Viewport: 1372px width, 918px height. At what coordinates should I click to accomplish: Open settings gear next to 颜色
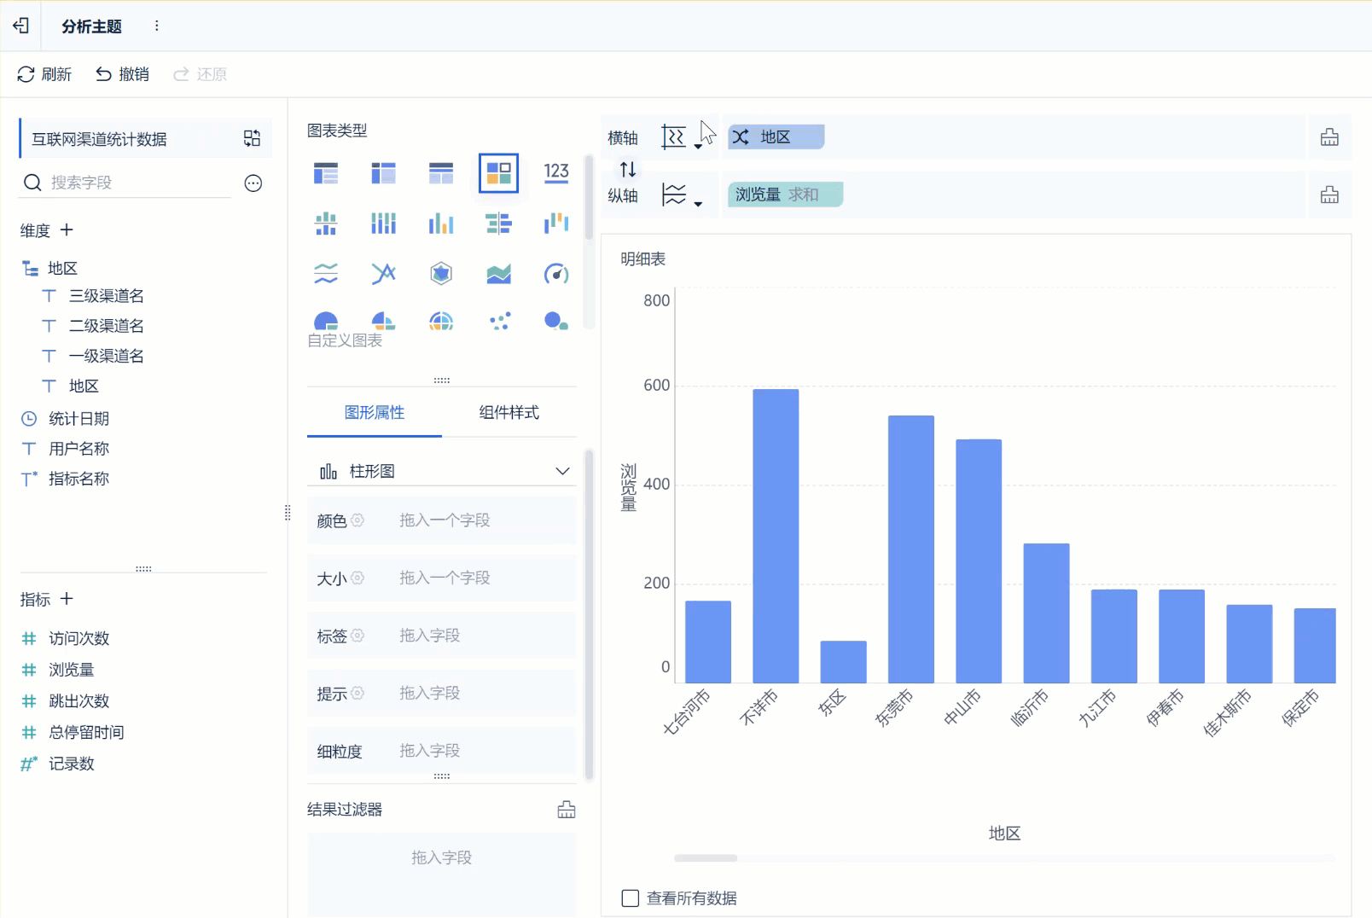[358, 520]
